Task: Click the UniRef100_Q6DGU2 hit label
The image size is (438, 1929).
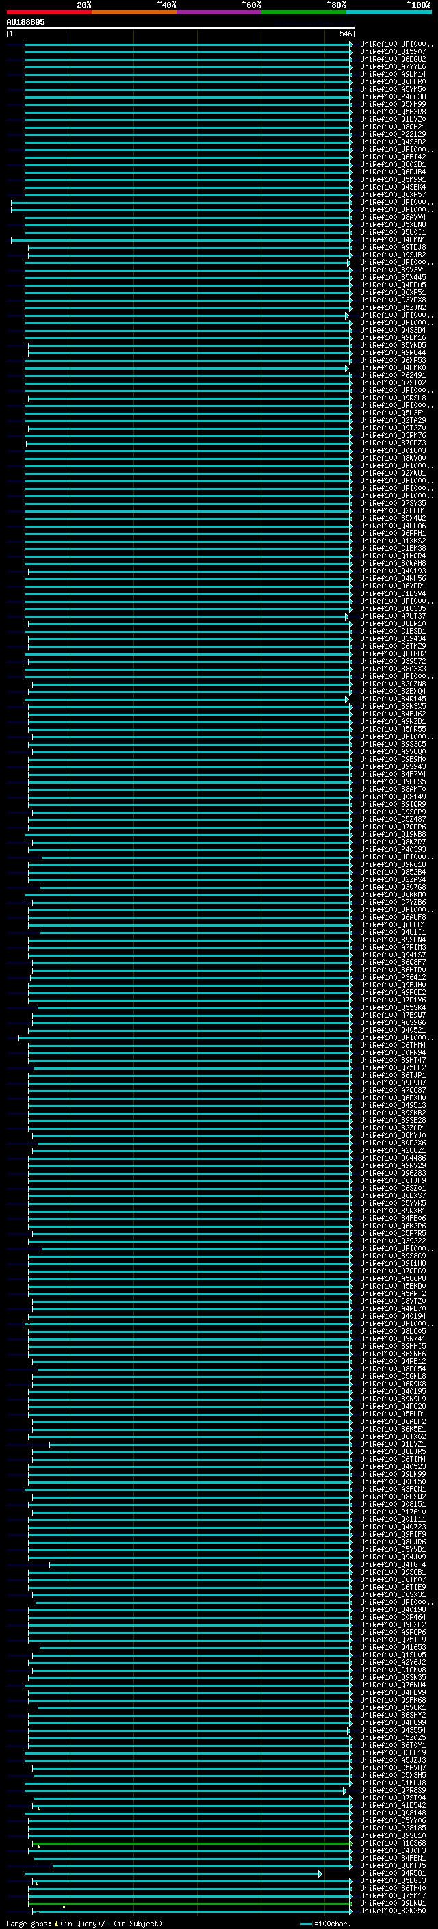Action: [x=393, y=59]
